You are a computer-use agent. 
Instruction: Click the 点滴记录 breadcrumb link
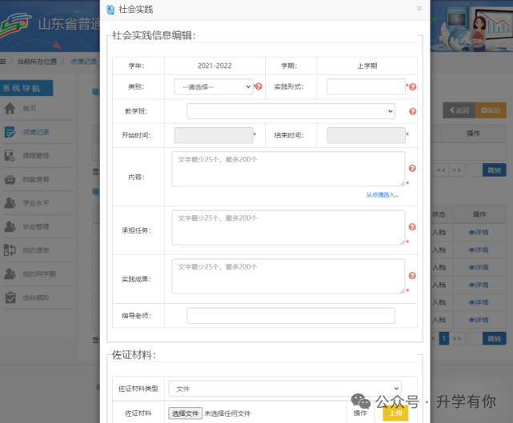pos(84,62)
